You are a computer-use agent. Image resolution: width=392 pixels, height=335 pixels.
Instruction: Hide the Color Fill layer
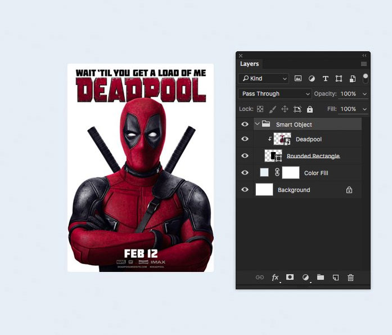click(245, 173)
